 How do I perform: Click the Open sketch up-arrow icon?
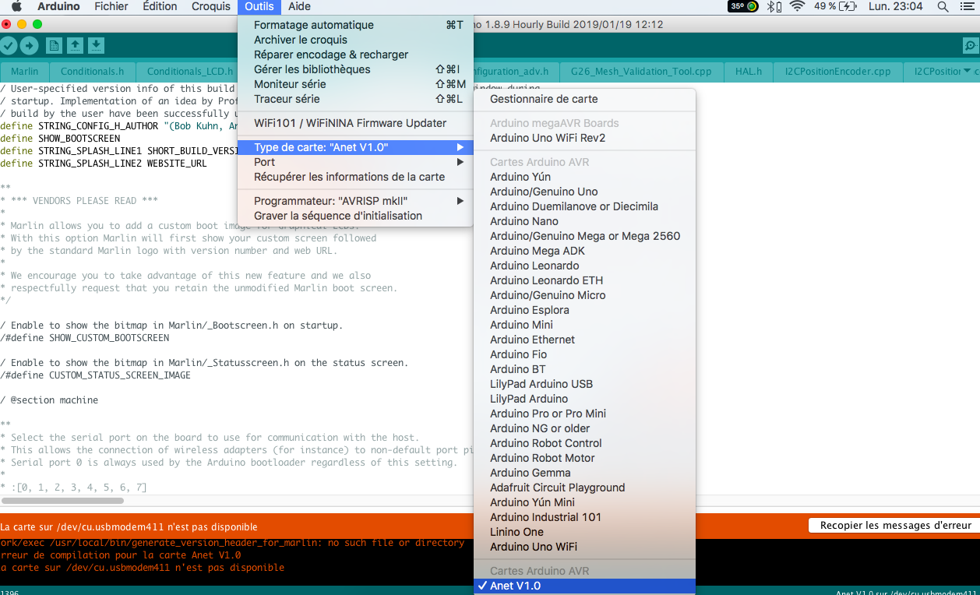(75, 46)
